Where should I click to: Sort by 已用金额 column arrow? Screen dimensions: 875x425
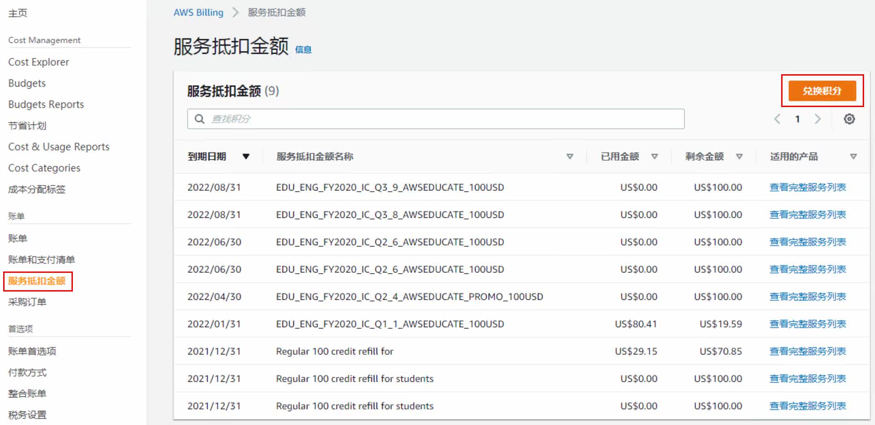(655, 157)
